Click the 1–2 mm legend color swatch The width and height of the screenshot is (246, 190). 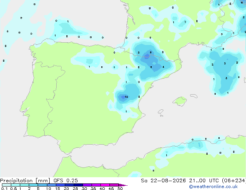pyautogui.click(x=24, y=185)
